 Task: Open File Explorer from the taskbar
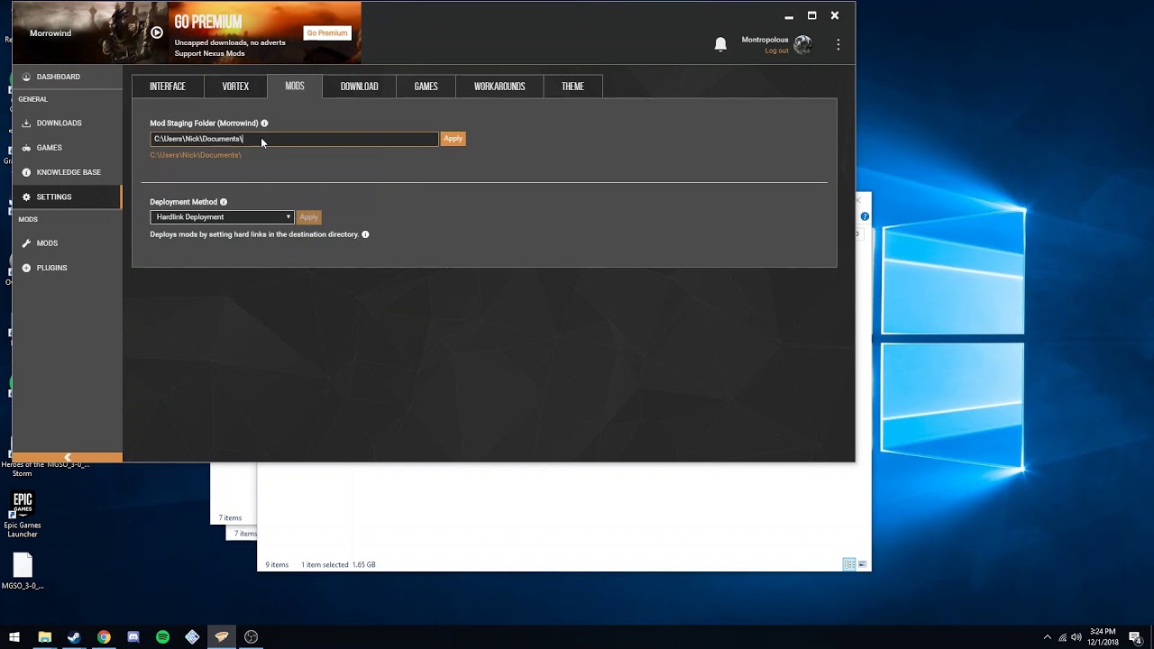pyautogui.click(x=44, y=636)
